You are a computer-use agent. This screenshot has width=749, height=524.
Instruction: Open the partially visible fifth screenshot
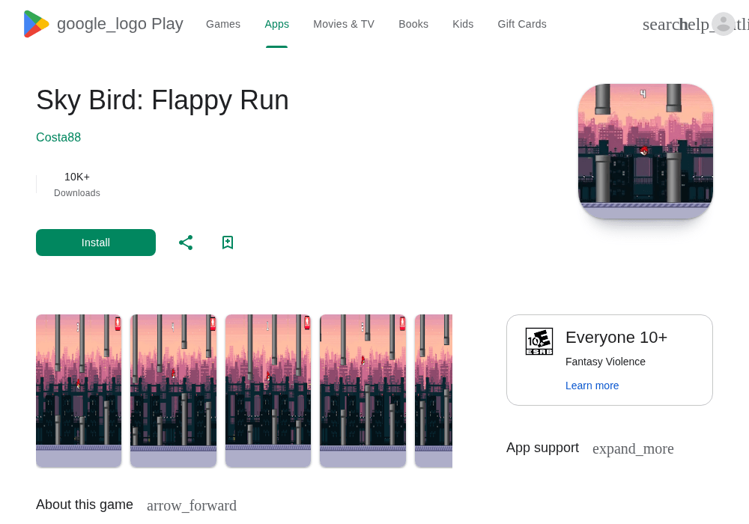pyautogui.click(x=433, y=391)
